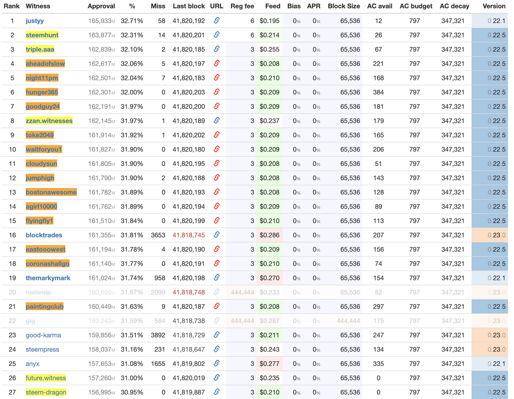Open steem-dragon's blue URL link icon

pos(216,392)
